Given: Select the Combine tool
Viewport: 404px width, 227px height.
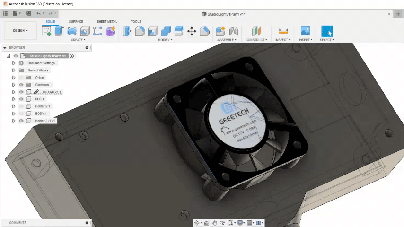Looking at the screenshot, I should 166,31.
